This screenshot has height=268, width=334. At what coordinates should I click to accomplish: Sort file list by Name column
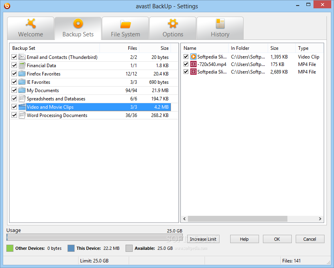pos(205,48)
